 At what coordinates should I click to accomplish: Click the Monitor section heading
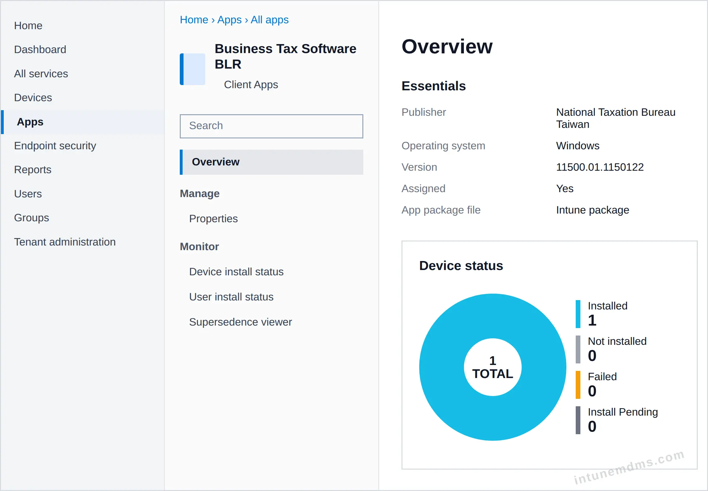coord(199,246)
